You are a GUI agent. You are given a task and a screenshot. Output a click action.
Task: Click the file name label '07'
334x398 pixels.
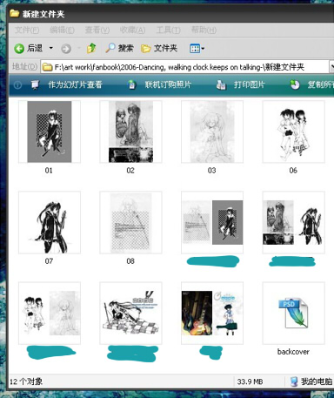49,261
